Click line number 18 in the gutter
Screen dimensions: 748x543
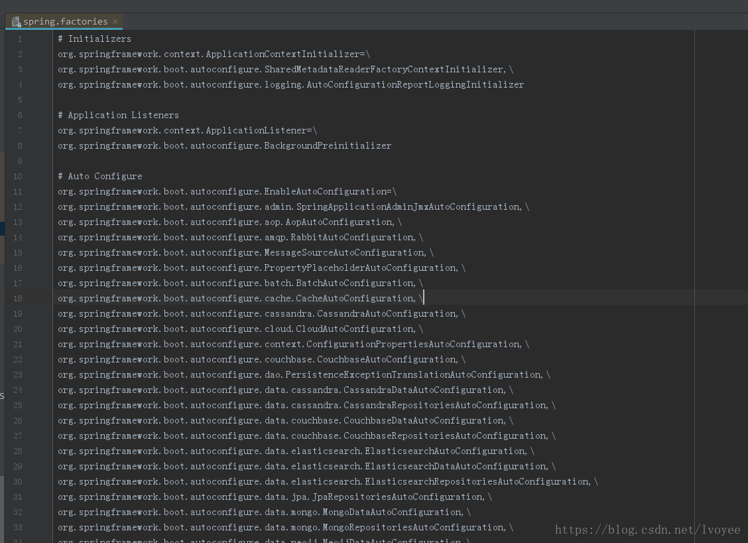coord(18,299)
